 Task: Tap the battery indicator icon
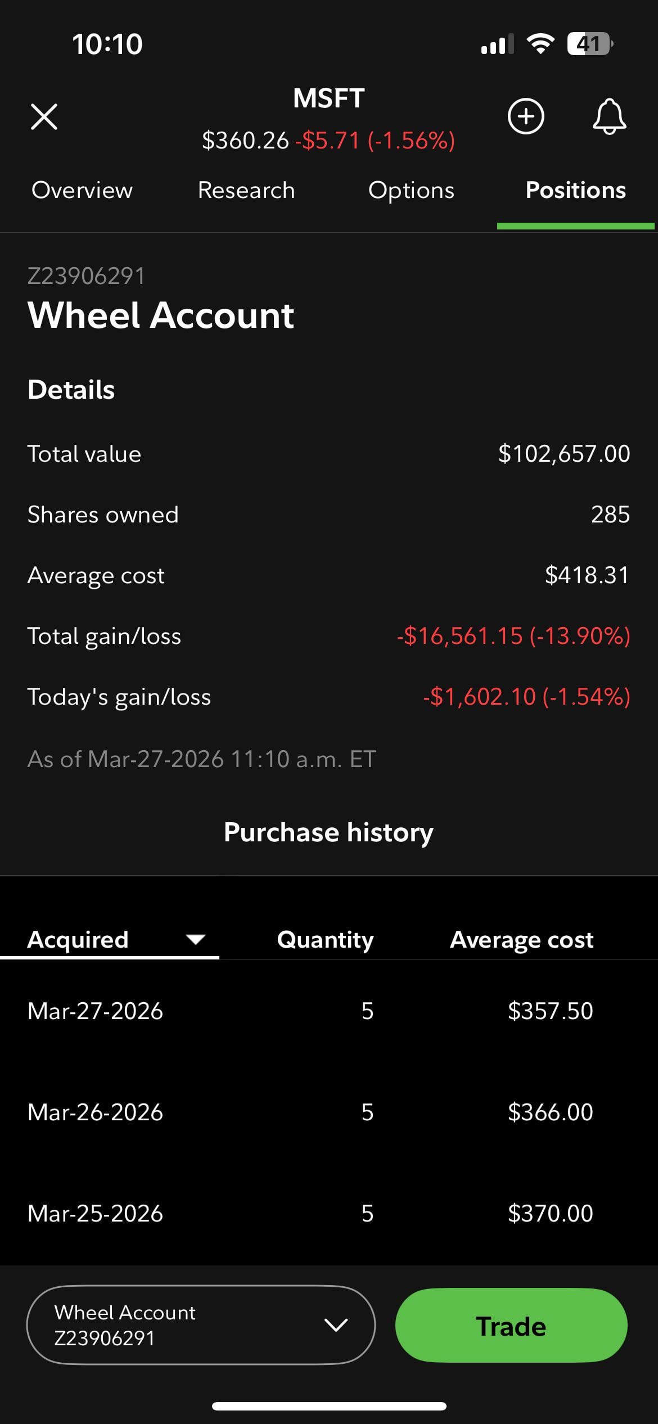point(589,44)
